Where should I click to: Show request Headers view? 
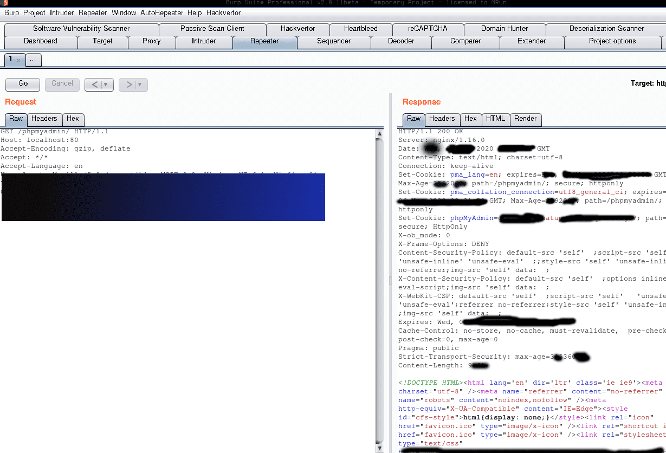pos(44,119)
